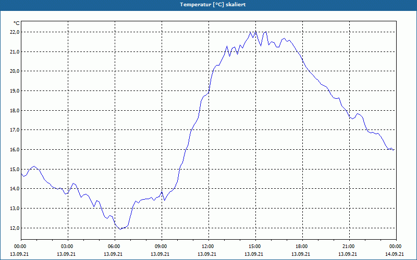Image resolution: width=417 pixels, height=260 pixels.
Task: Click the °C unit label
Action: point(16,23)
